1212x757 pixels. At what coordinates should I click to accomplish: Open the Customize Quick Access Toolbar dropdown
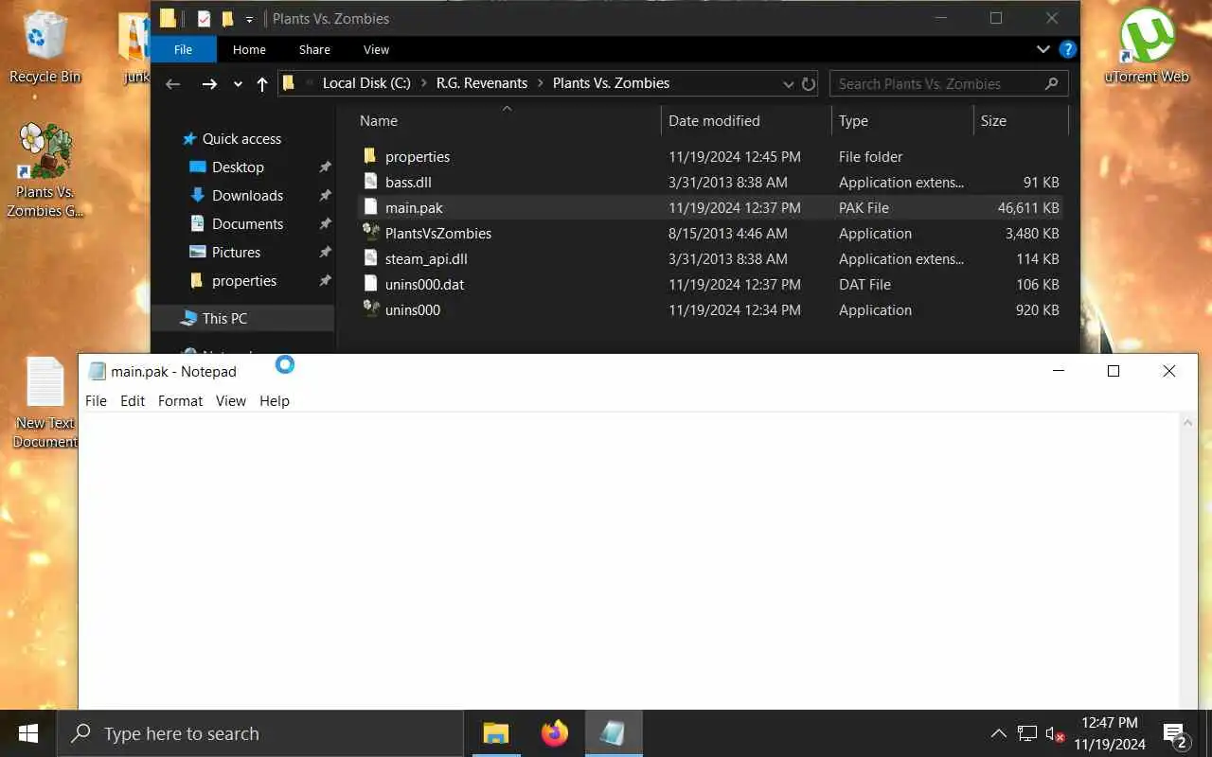click(249, 19)
